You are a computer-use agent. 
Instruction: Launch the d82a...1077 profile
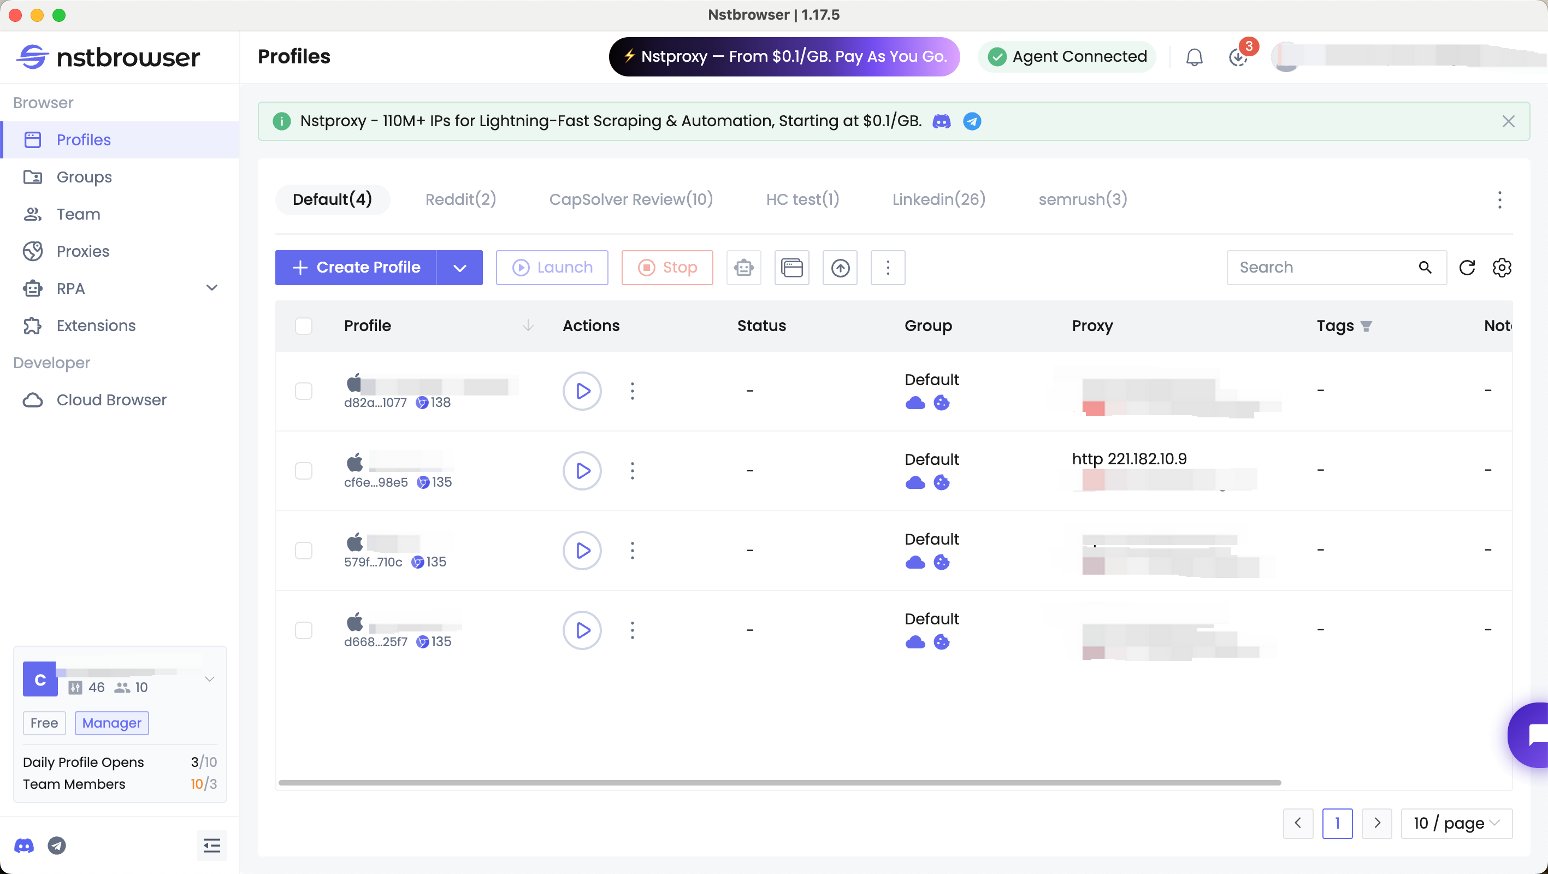coord(582,391)
